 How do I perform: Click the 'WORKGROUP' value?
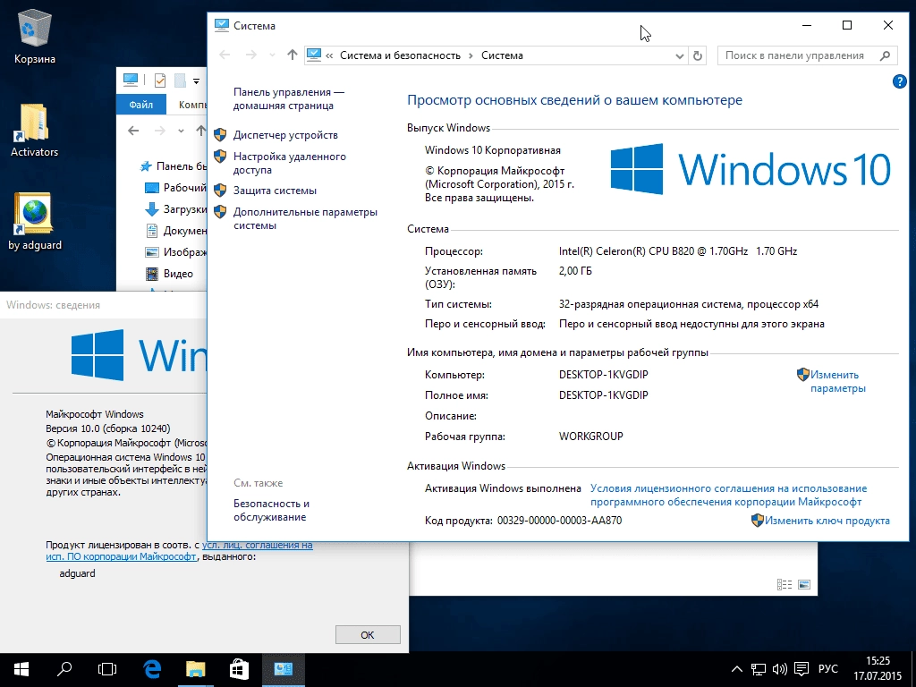tap(590, 437)
